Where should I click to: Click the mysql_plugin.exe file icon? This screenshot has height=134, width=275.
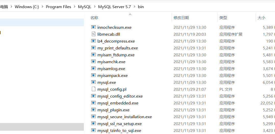pos(94,110)
